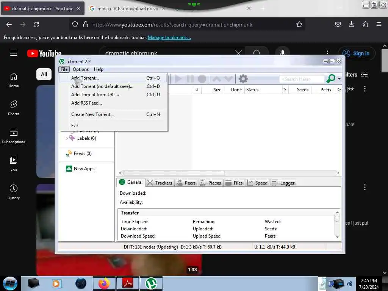This screenshot has height=291, width=388.
Task: Open the search provider dropdown arrow
Action: 339,79
